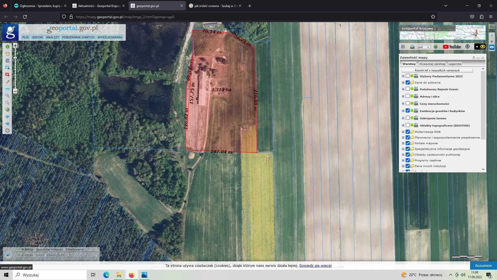Go to next map view arrow
497x280 pixels.
pyautogui.click(x=8, y=124)
